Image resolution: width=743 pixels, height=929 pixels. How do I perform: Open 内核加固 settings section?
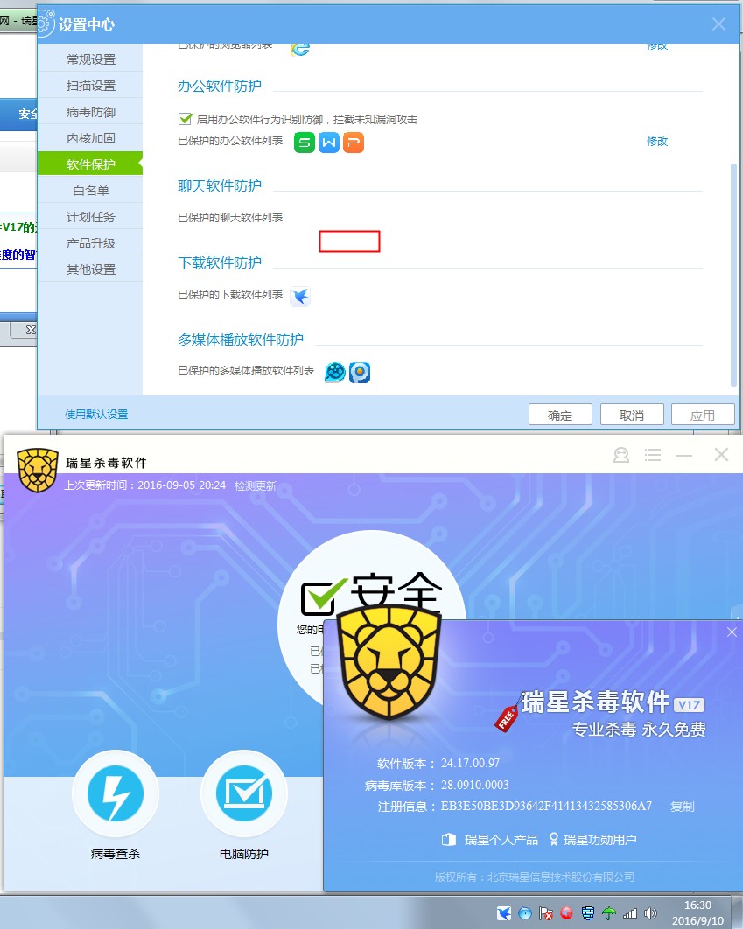tap(91, 137)
